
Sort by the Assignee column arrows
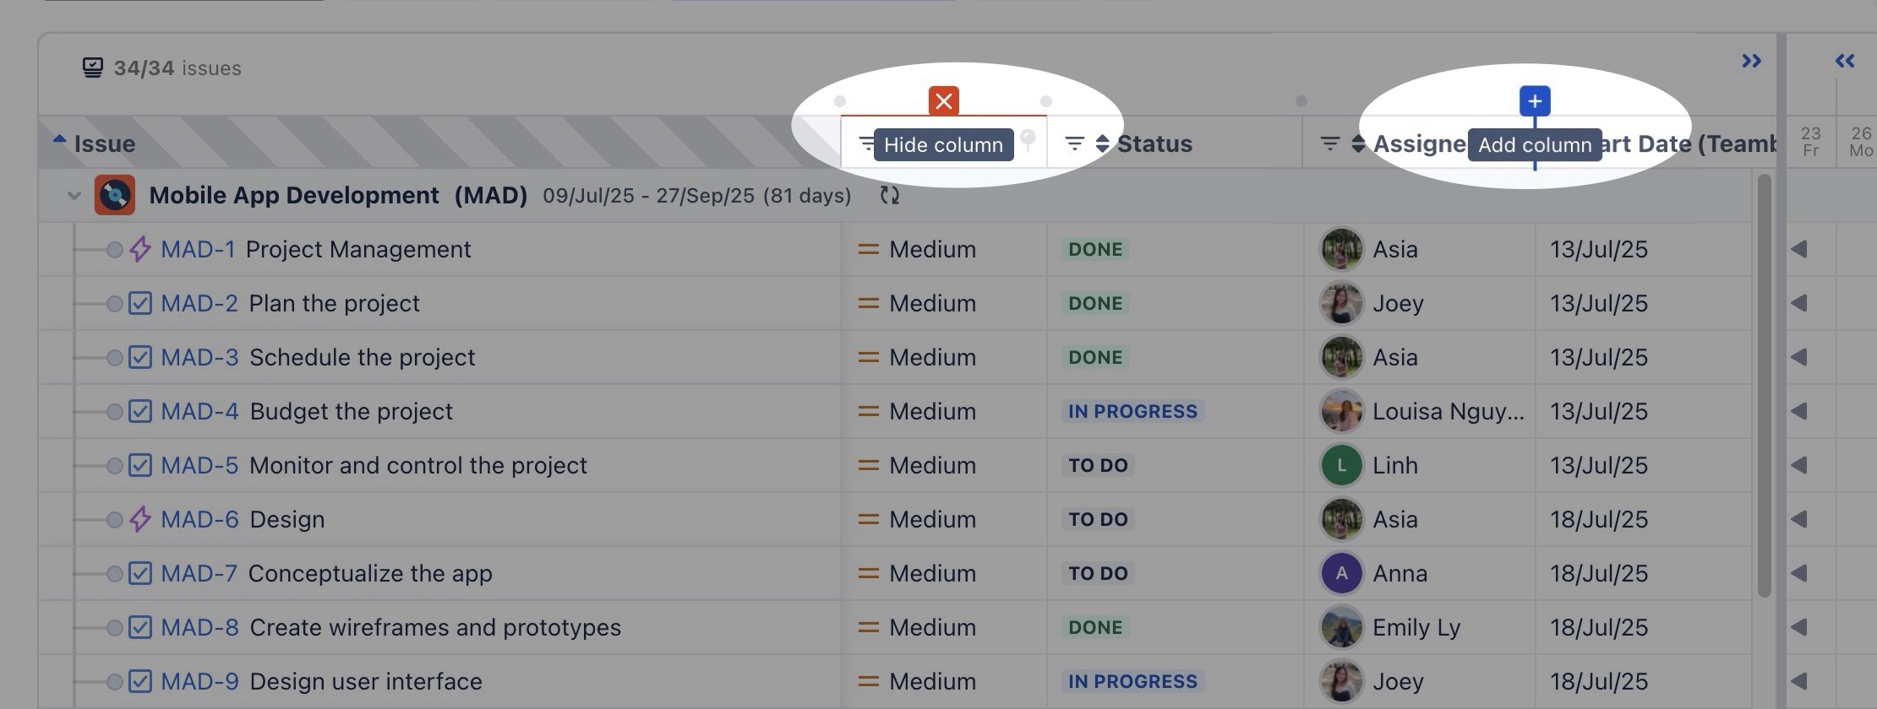tap(1357, 144)
